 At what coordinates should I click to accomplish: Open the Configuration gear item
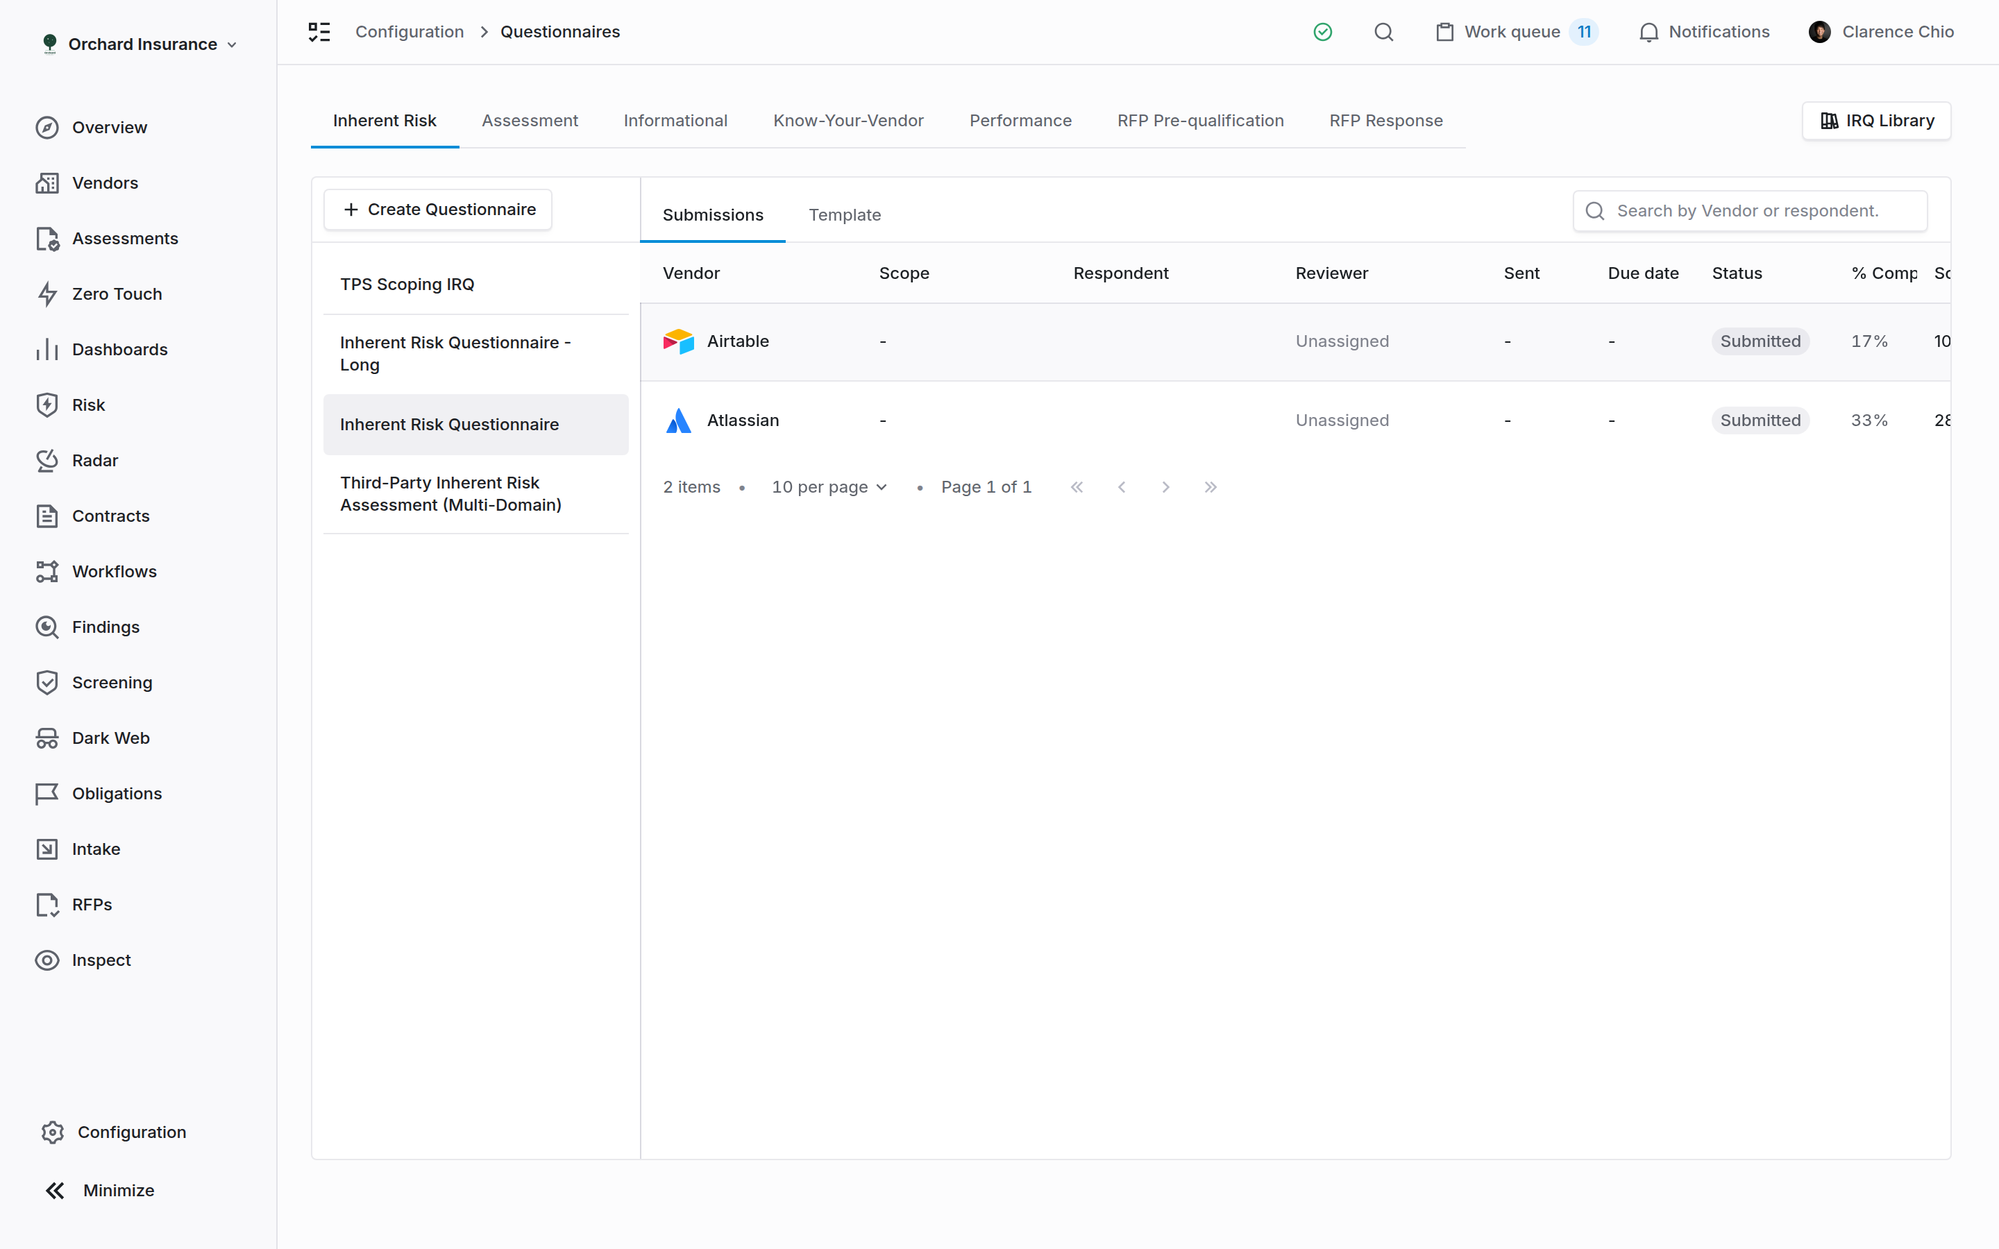click(x=113, y=1132)
